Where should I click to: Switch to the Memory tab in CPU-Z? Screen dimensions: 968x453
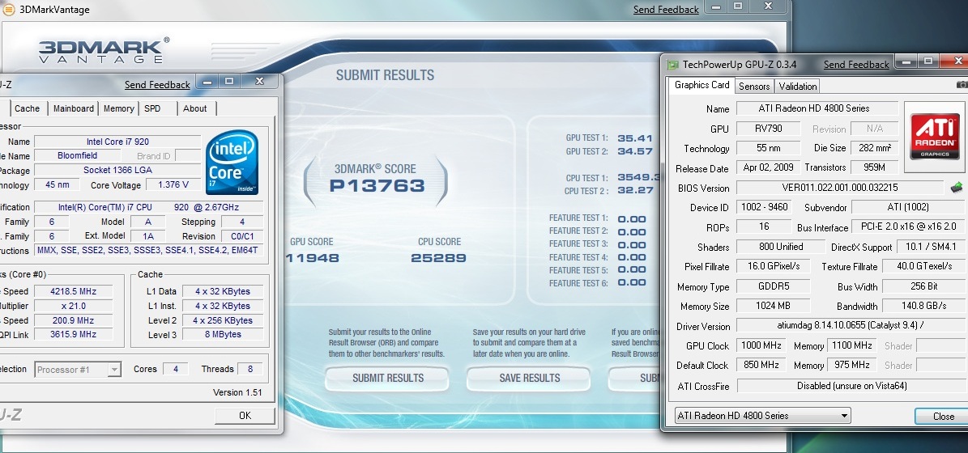[118, 108]
